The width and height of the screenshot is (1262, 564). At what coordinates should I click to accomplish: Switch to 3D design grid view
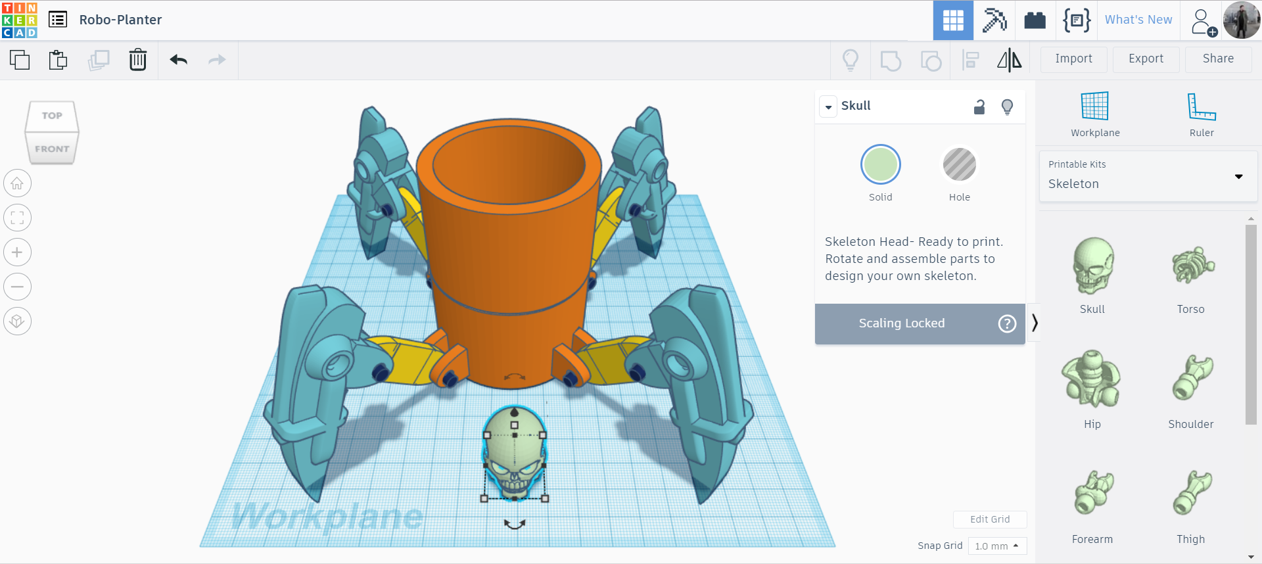coord(953,20)
